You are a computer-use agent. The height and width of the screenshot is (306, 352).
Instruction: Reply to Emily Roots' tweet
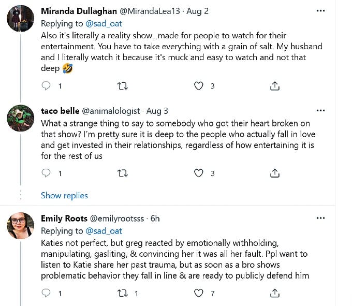[x=46, y=294]
